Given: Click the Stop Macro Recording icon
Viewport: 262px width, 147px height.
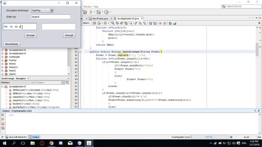Looking at the screenshot, I should 165,23.
